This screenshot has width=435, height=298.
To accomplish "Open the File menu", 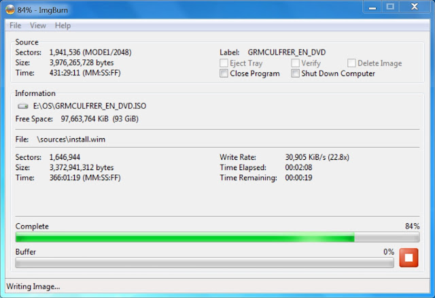I will click(15, 26).
